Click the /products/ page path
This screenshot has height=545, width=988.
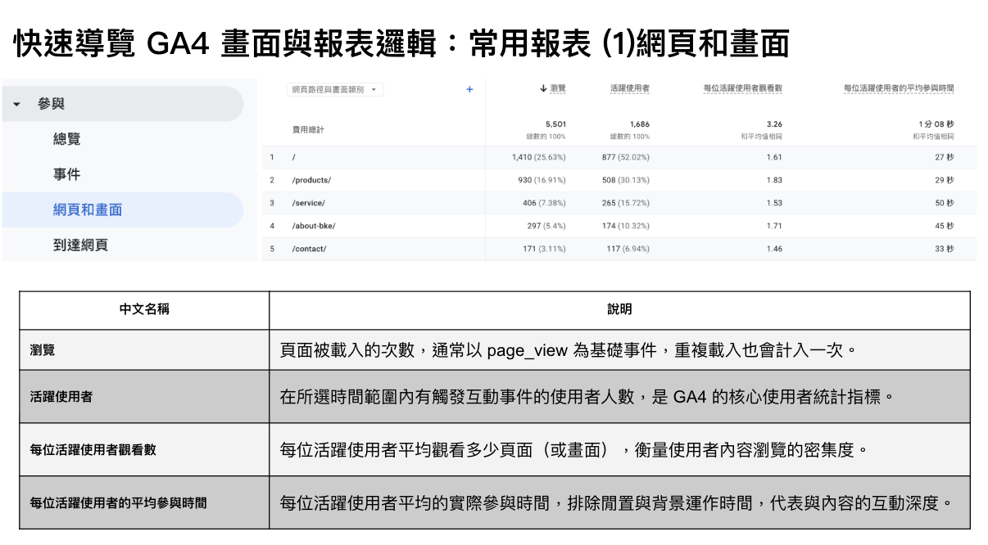click(x=311, y=180)
